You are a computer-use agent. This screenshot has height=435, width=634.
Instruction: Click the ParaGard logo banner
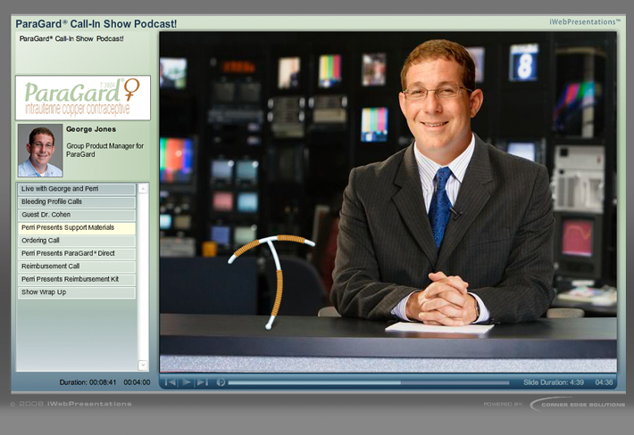click(x=83, y=98)
